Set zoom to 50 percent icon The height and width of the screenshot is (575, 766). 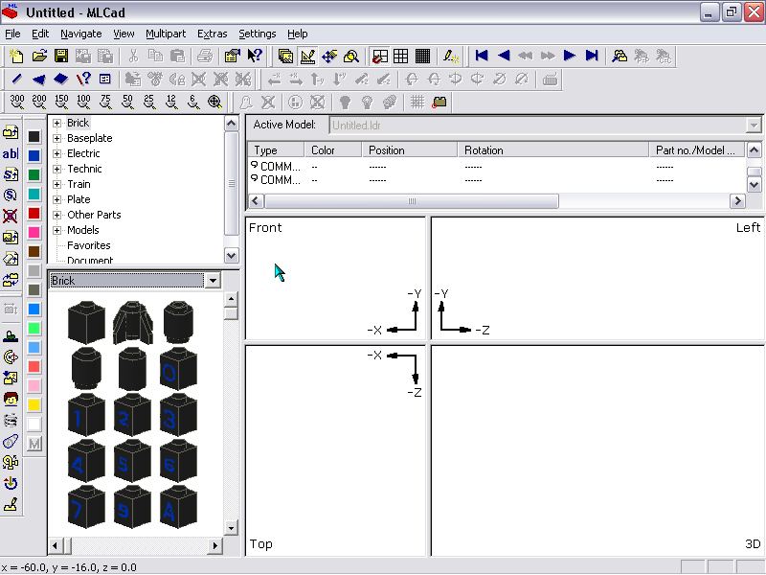pyautogui.click(x=127, y=102)
